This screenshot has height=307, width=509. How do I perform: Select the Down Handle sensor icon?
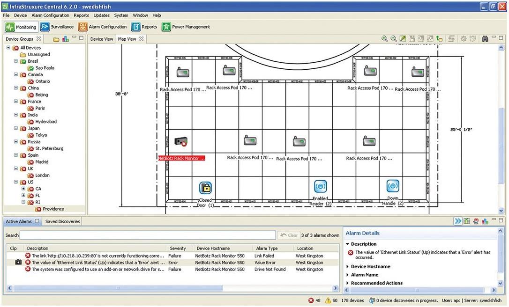click(x=393, y=186)
